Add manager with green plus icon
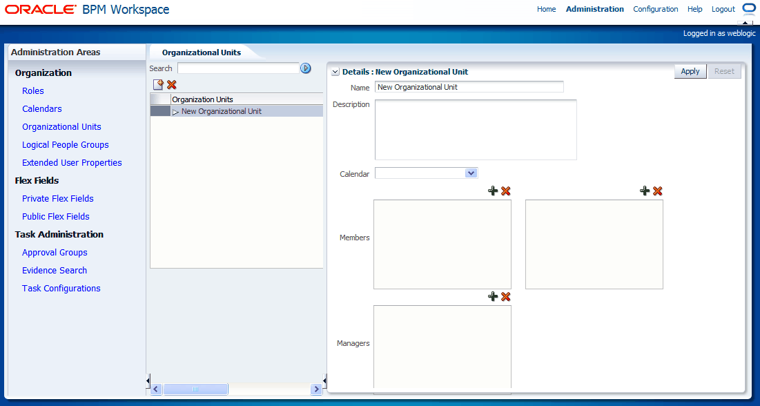This screenshot has width=760, height=406. click(x=493, y=296)
